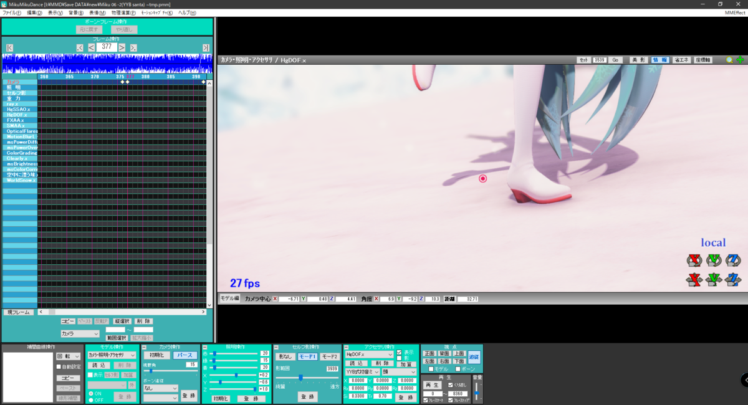Collapse the セルフ影操作 panel with minus icon
Image resolution: width=748 pixels, height=405 pixels.
coord(276,347)
